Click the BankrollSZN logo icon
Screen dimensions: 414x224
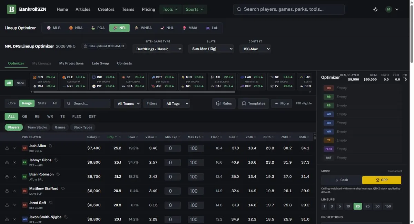pyautogui.click(x=12, y=9)
